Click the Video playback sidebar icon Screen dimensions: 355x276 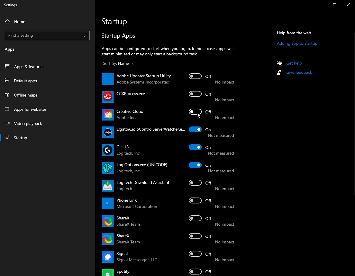7,123
